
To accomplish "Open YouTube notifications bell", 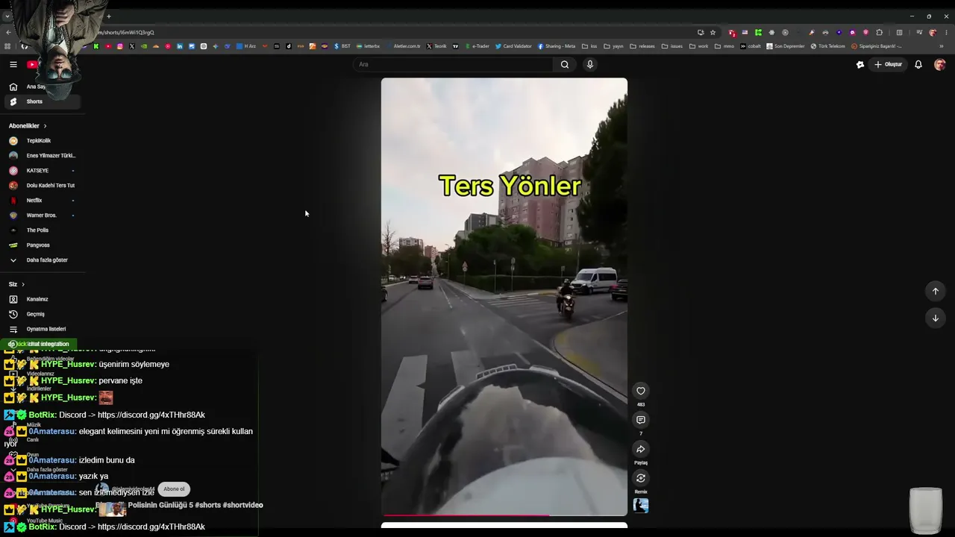I will (x=918, y=65).
